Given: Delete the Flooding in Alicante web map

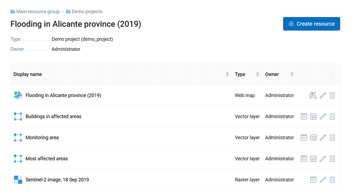Looking at the screenshot, I should [x=332, y=96].
